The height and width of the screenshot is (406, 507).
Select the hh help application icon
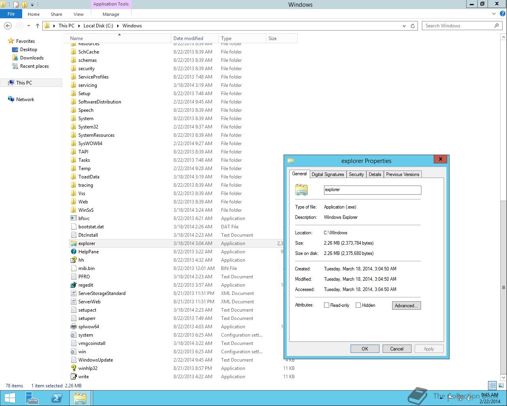pos(73,260)
